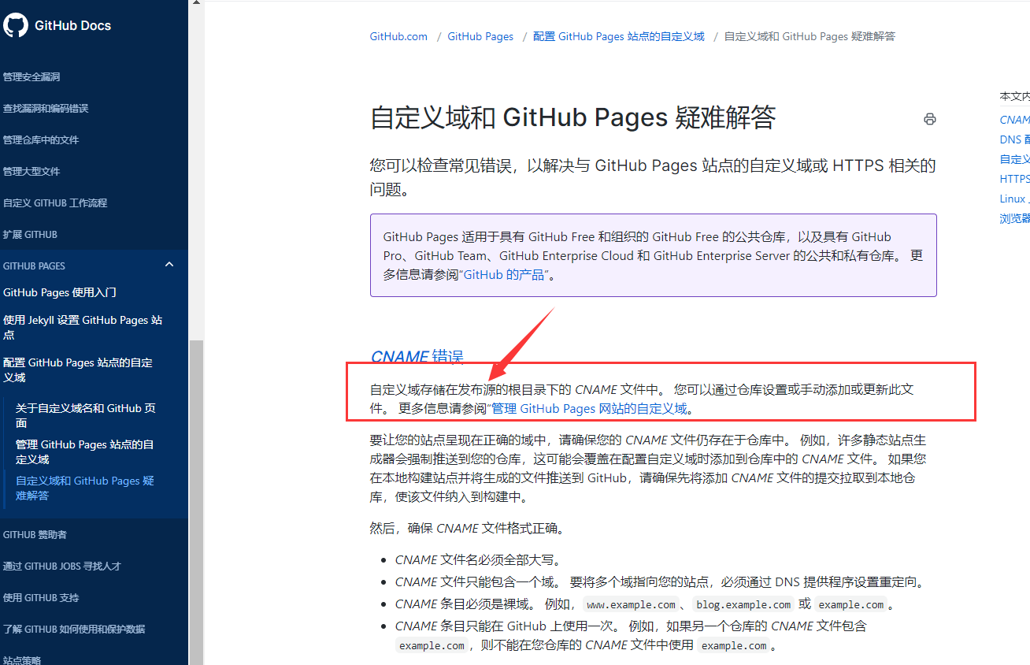Screen dimensions: 1030x665
Task: Open 使用 GITHUB 支持 sidebar section
Action: point(41,598)
